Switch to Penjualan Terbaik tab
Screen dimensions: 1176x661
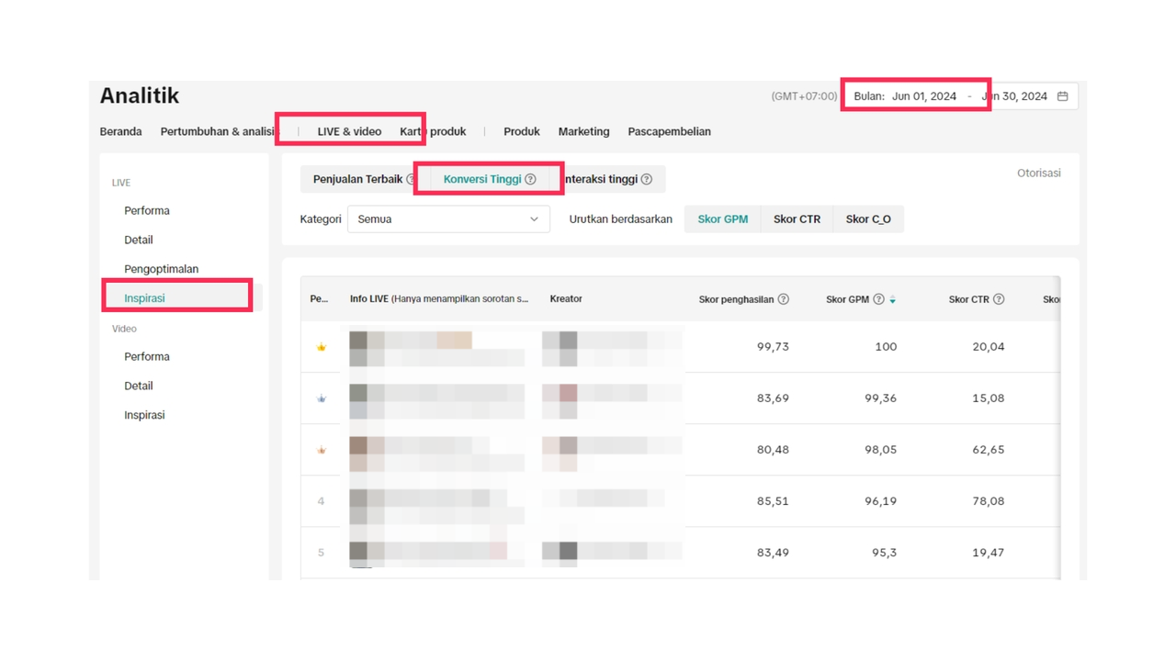point(357,180)
